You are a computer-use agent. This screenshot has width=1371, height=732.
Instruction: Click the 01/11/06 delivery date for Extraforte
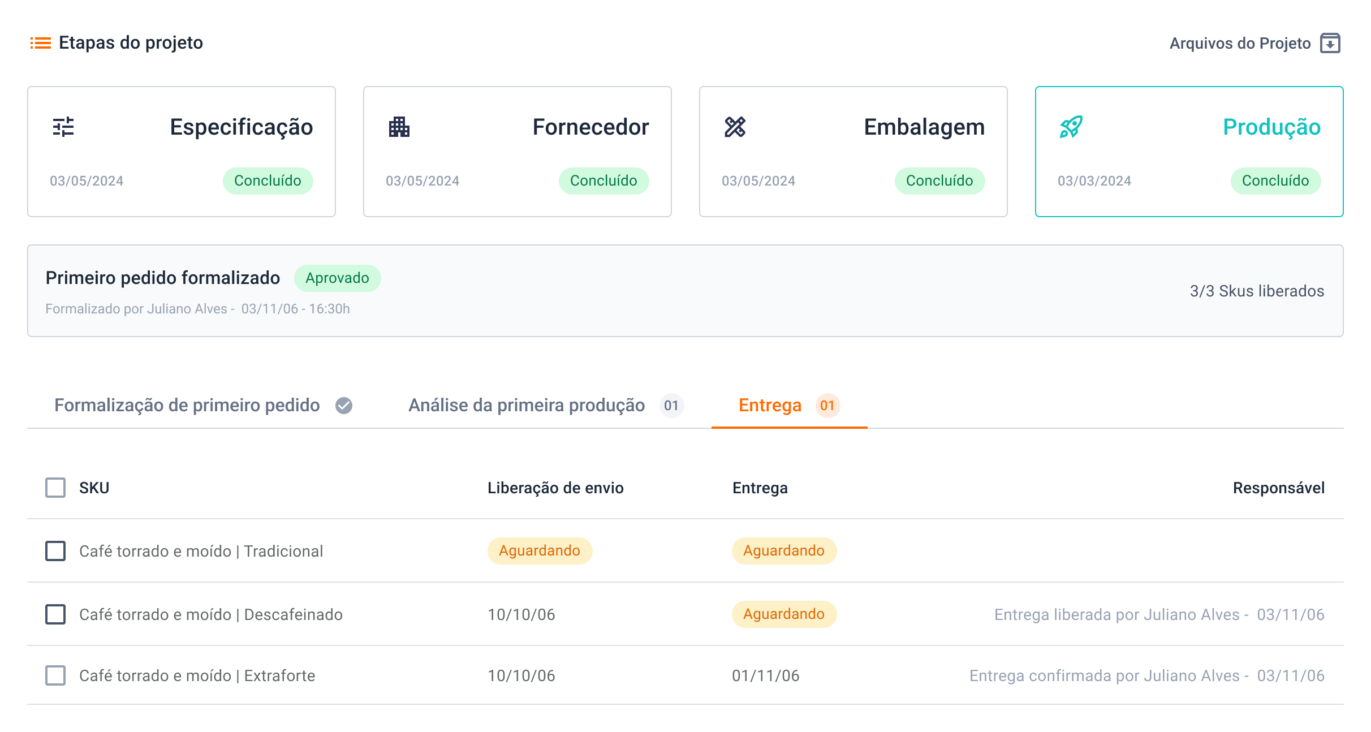click(x=766, y=676)
